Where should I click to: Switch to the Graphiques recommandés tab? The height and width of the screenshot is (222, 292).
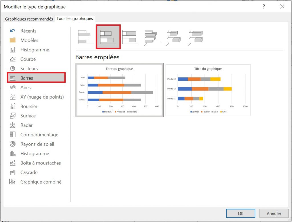[x=29, y=19]
